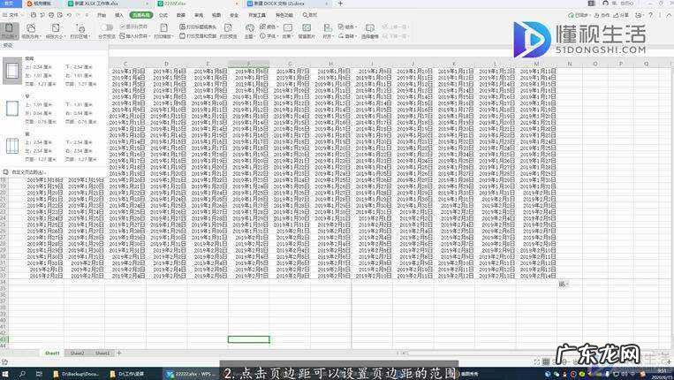Select the green-outlined active cell
This screenshot has height=380, width=674.
(x=248, y=339)
